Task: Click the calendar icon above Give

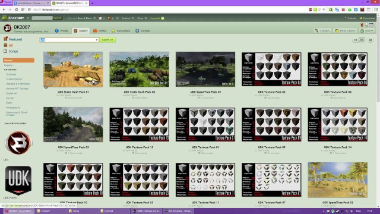Action: pyautogui.click(x=371, y=25)
